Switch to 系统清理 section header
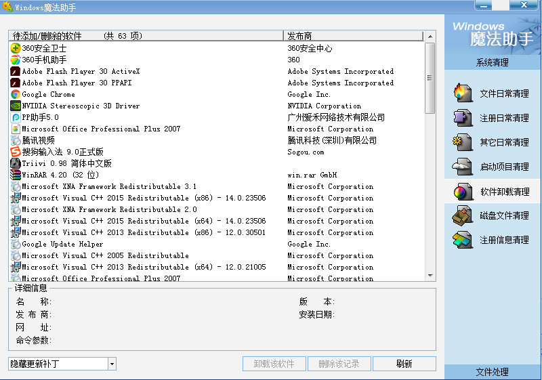 pos(493,62)
